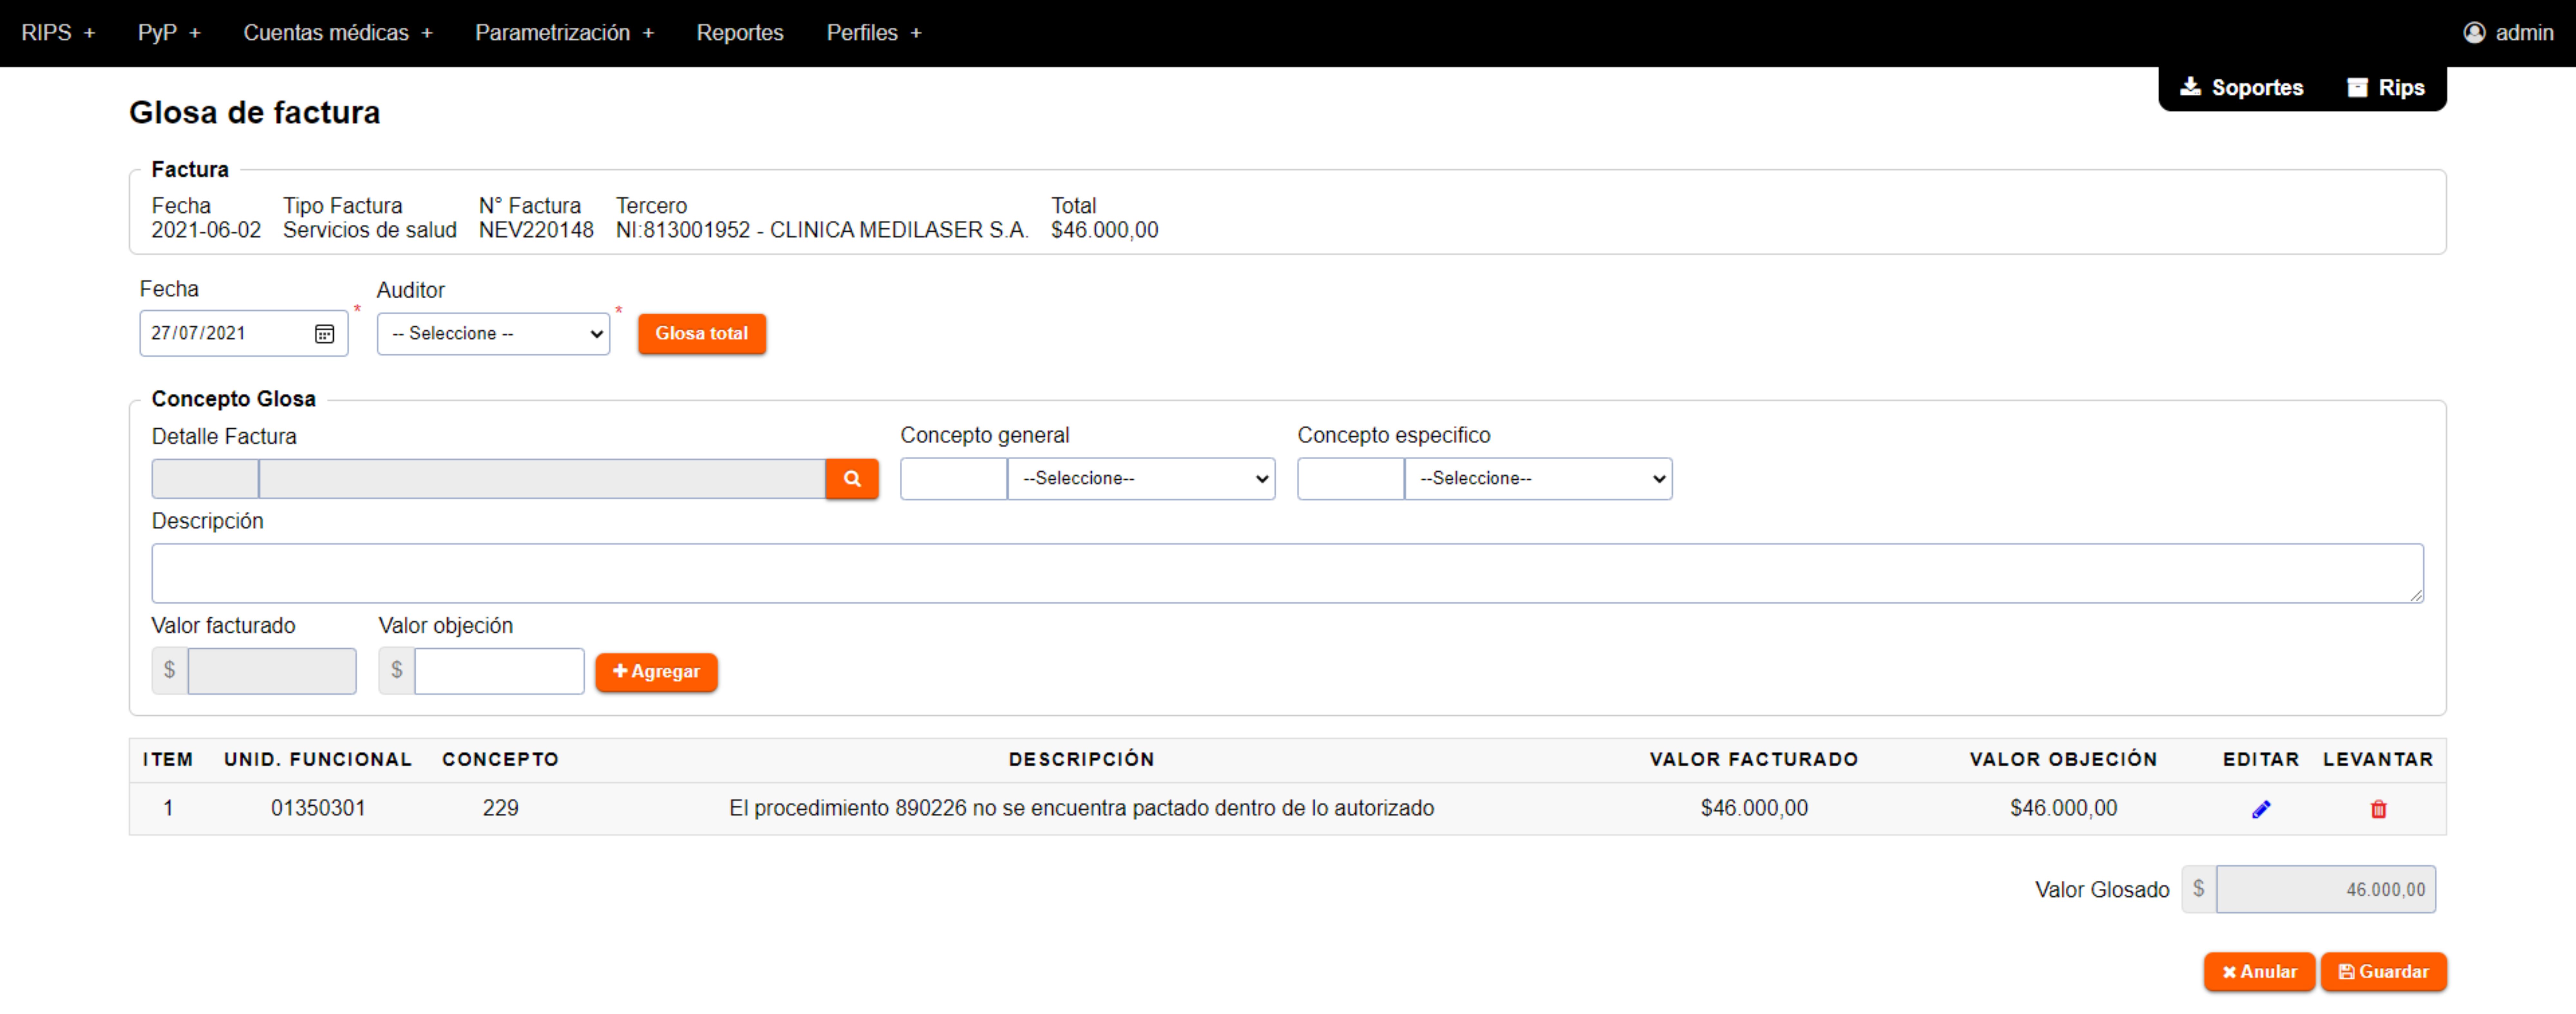The height and width of the screenshot is (1014, 2576).
Task: Click the tercero CLINICA MEDILASER S.A. text
Action: pyautogui.click(x=899, y=230)
